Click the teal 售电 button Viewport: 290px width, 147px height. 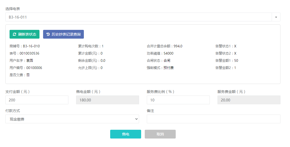tap(125, 134)
